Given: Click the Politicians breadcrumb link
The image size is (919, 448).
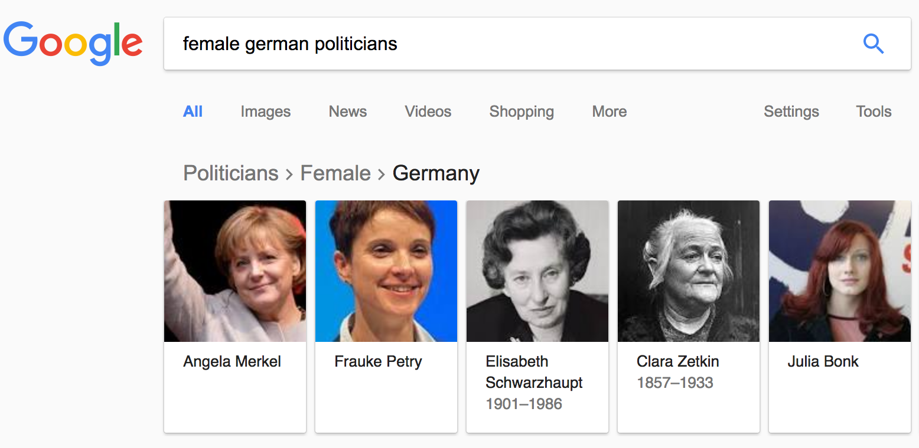Looking at the screenshot, I should pyautogui.click(x=231, y=173).
